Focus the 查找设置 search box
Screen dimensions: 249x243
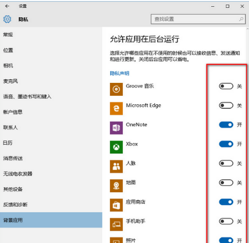tap(198, 19)
